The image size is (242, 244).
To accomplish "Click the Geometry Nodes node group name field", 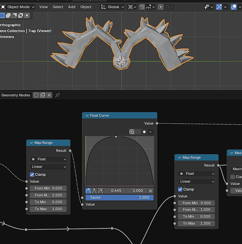I will tap(16, 95).
